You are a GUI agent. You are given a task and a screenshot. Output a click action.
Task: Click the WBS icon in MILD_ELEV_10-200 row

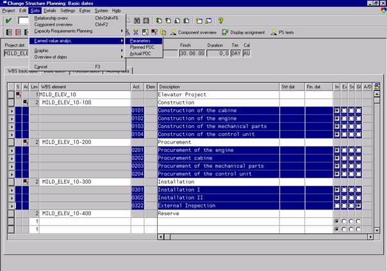26,142
